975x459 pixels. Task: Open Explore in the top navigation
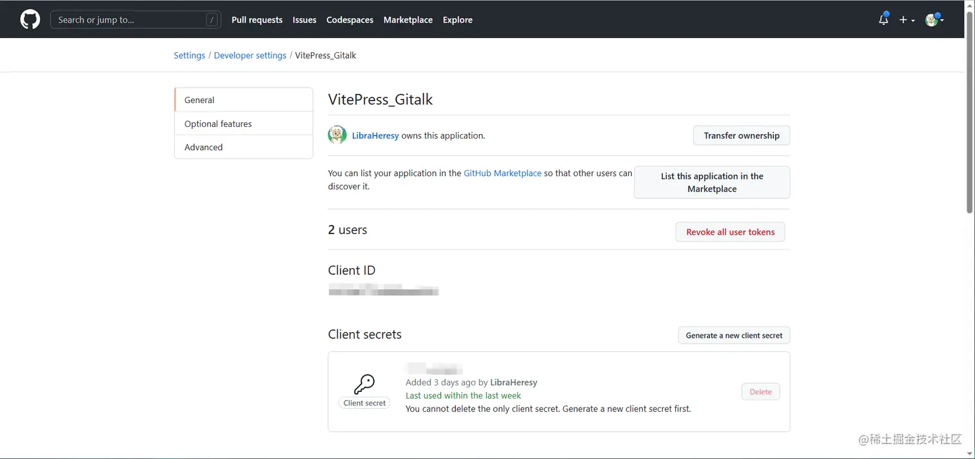457,20
